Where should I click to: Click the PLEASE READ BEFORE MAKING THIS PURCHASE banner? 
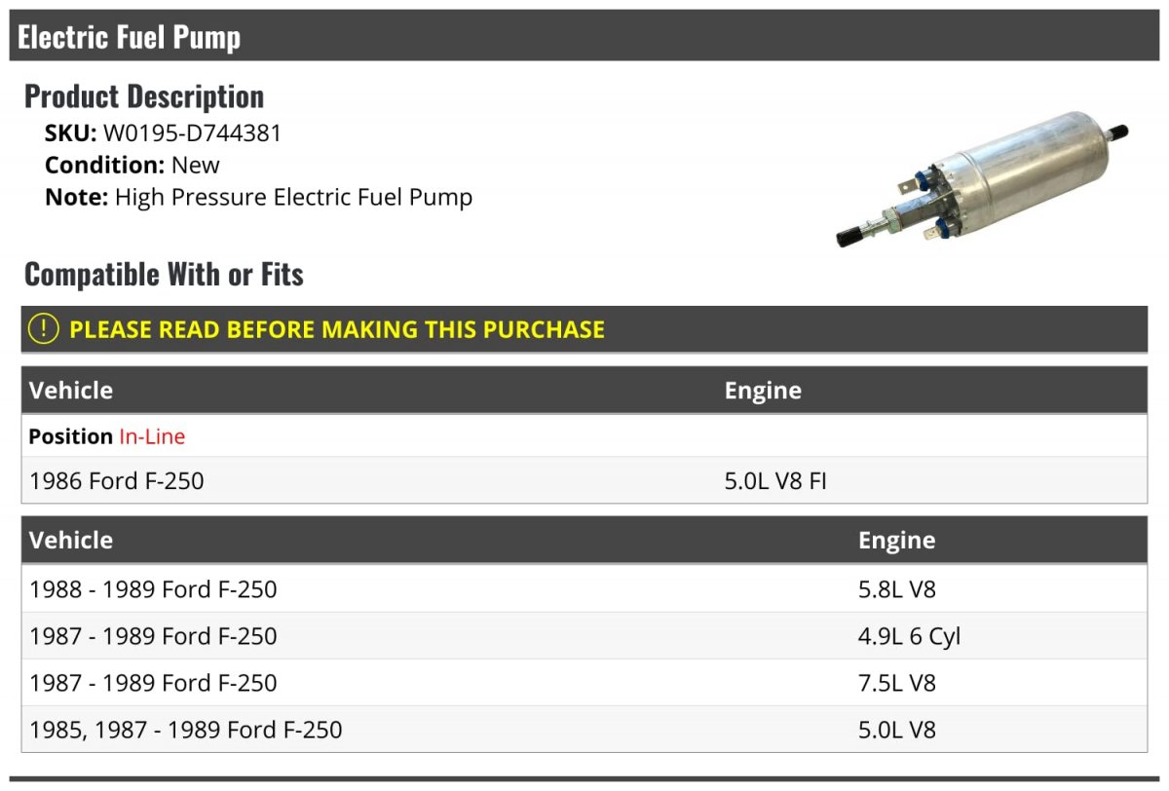tap(584, 329)
